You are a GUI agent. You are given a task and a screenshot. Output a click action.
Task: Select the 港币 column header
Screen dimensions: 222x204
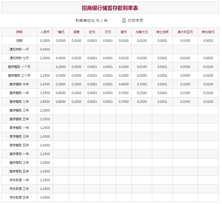point(124,32)
